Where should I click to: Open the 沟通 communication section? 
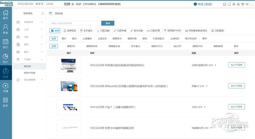click(x=5, y=87)
